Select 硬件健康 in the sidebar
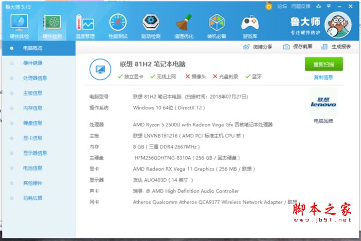 pos(39,63)
